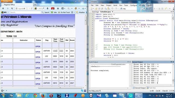The image size is (175, 98).
Task: Click the Instructor column header
Action: point(24,40)
